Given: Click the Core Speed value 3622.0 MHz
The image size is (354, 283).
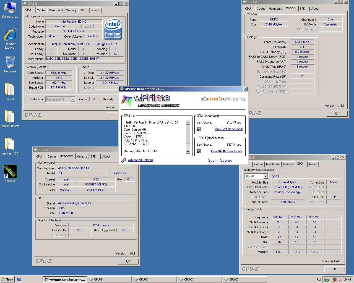Looking at the screenshot, I should [x=59, y=73].
